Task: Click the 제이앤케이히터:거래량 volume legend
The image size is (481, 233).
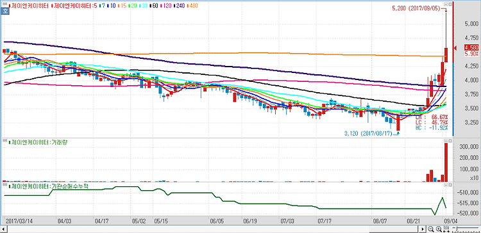Action: pyautogui.click(x=38, y=142)
